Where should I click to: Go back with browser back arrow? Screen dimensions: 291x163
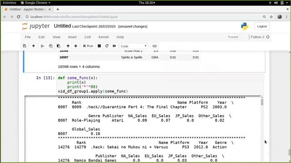point(5,17)
